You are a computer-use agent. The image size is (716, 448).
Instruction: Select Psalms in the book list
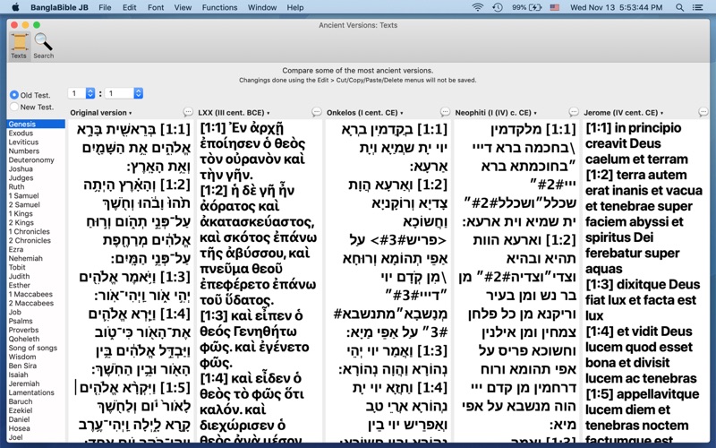(36, 321)
